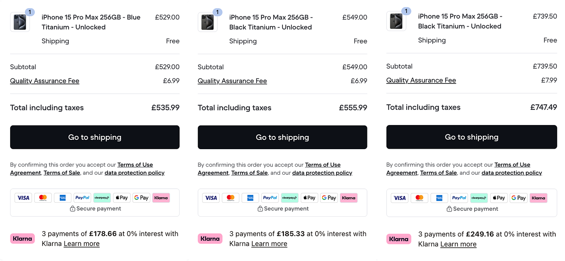Screen dimensions: 565x261
Task: Click the £739.50 Black Titanium iPhone thumbnail
Action: [396, 21]
